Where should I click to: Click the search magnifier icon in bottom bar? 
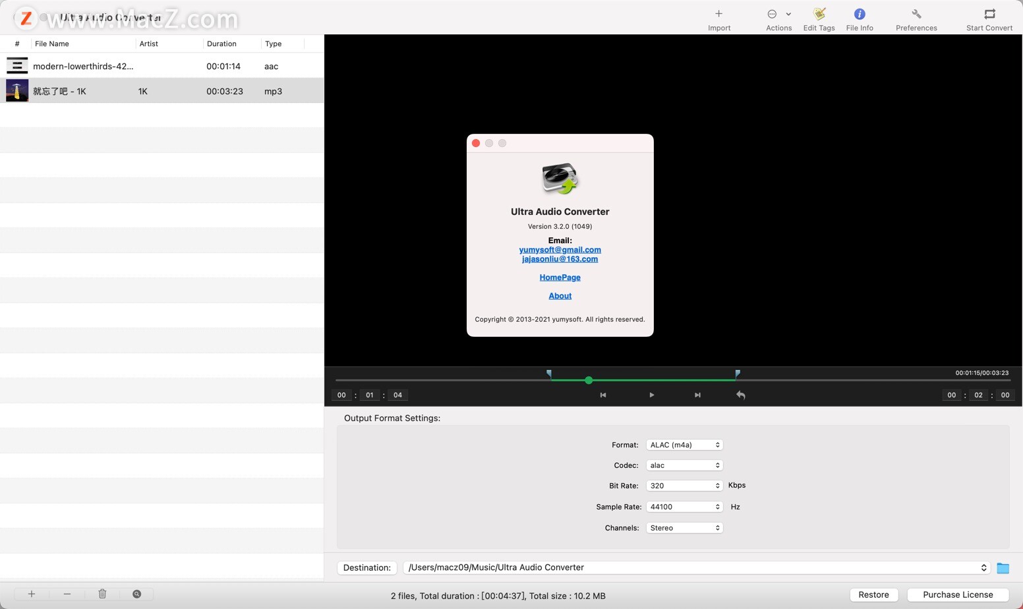pos(137,594)
